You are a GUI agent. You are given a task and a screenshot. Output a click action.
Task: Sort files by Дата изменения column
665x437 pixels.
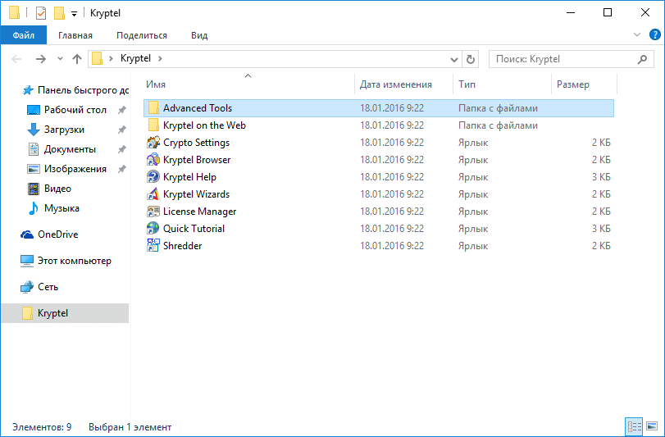[x=396, y=84]
